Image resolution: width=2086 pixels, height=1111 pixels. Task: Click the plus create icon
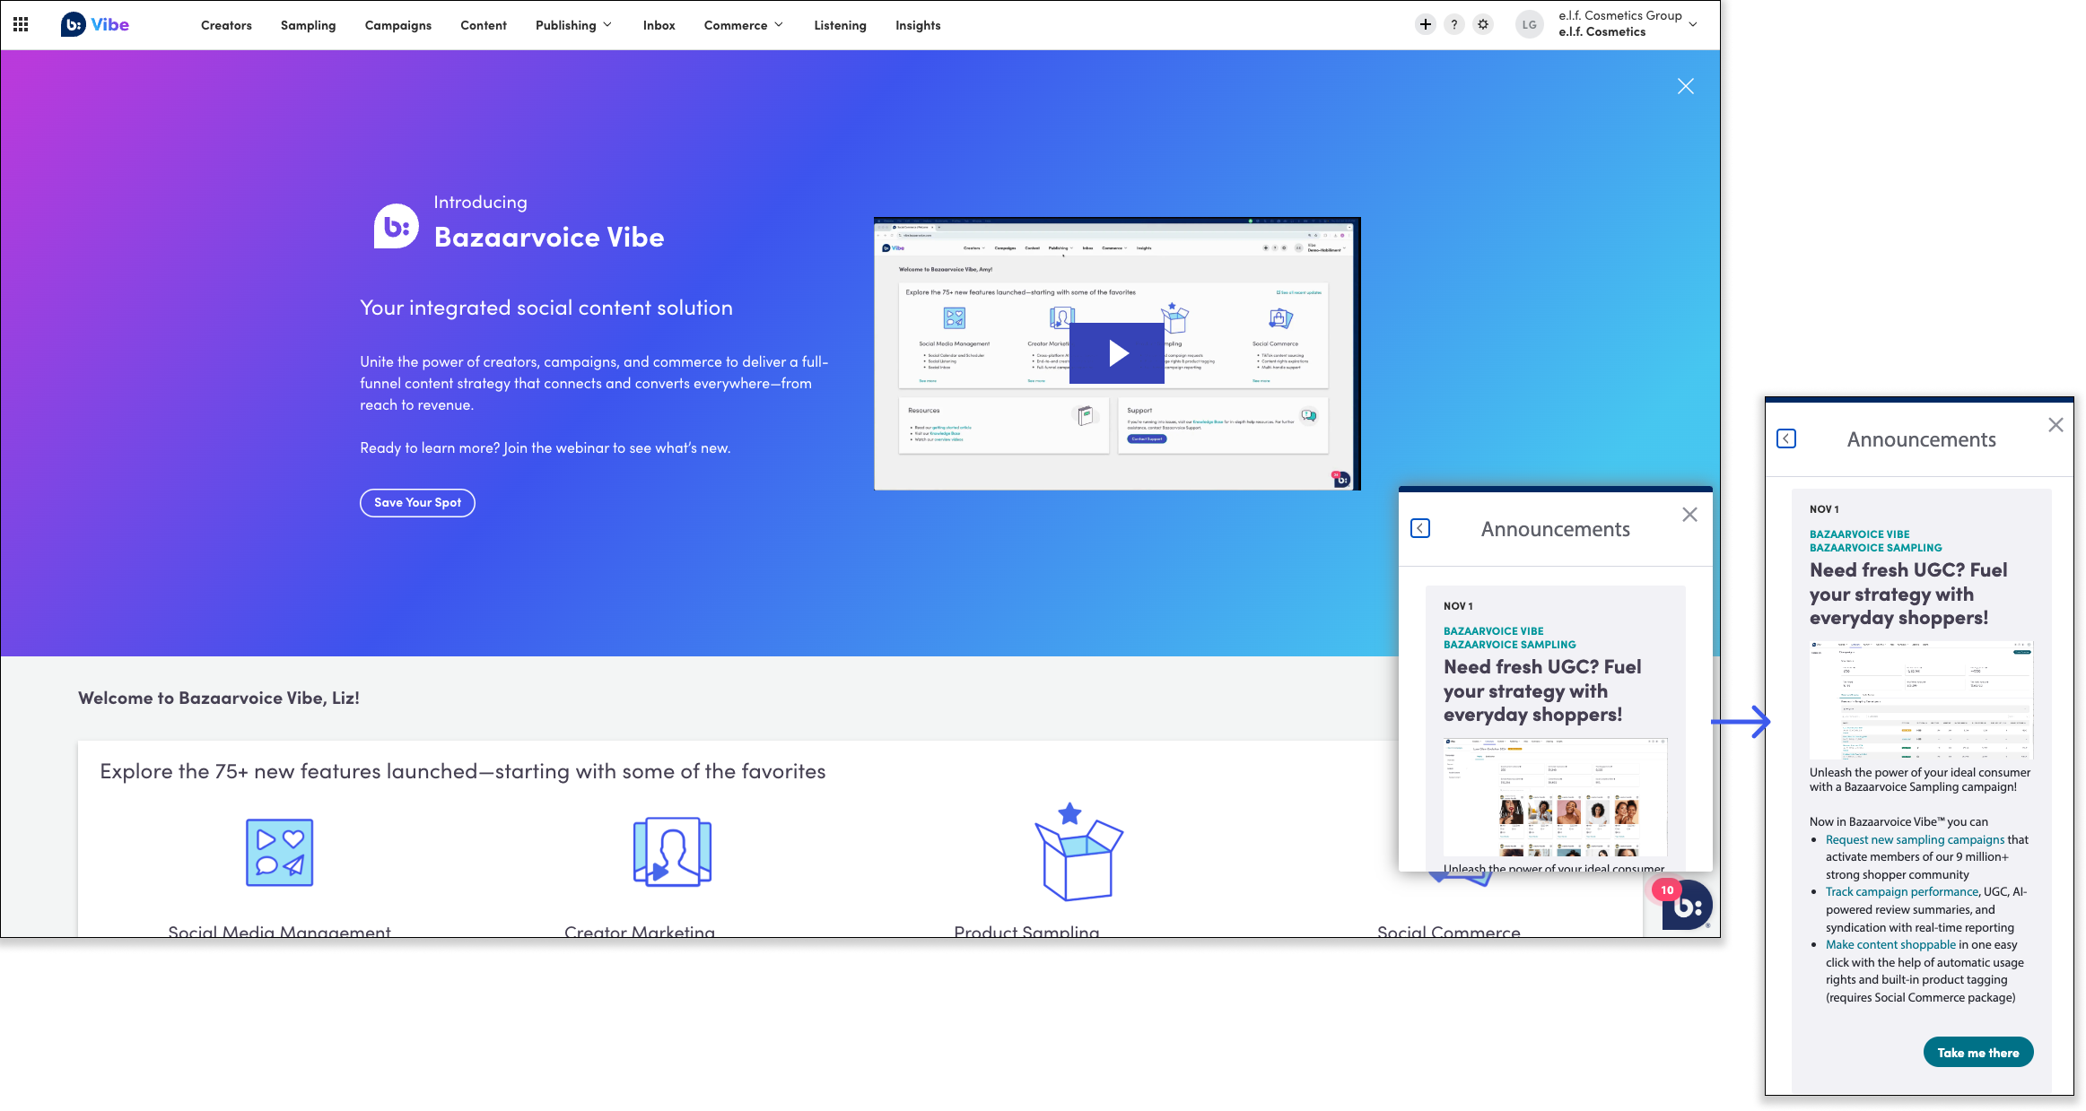tap(1425, 25)
